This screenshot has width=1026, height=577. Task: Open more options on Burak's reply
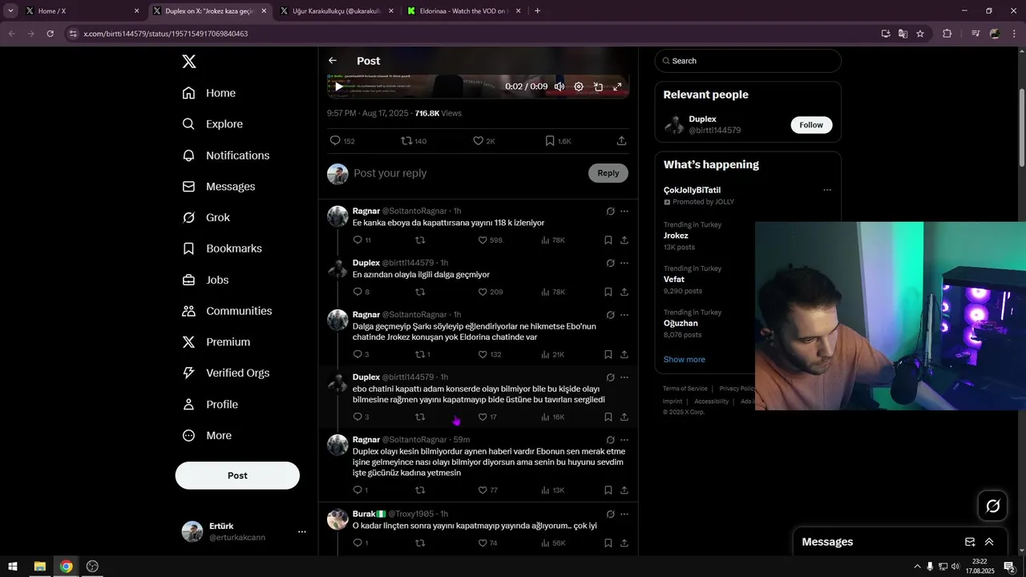pyautogui.click(x=624, y=514)
